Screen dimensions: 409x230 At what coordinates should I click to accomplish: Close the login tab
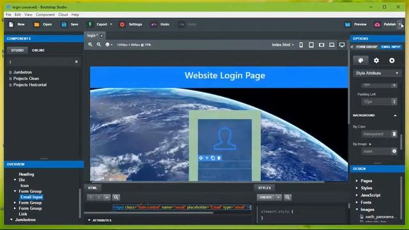pos(102,36)
